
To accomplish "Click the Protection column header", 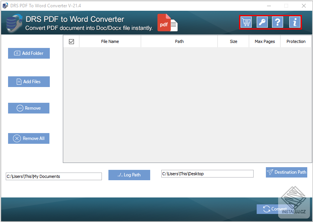I will coord(296,41).
